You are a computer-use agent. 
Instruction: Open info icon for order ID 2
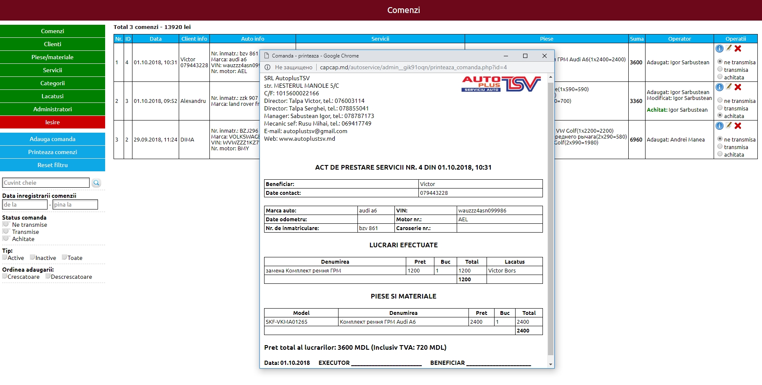point(720,126)
